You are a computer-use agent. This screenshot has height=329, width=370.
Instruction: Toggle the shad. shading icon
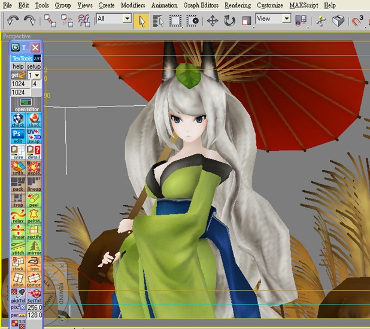[34, 120]
